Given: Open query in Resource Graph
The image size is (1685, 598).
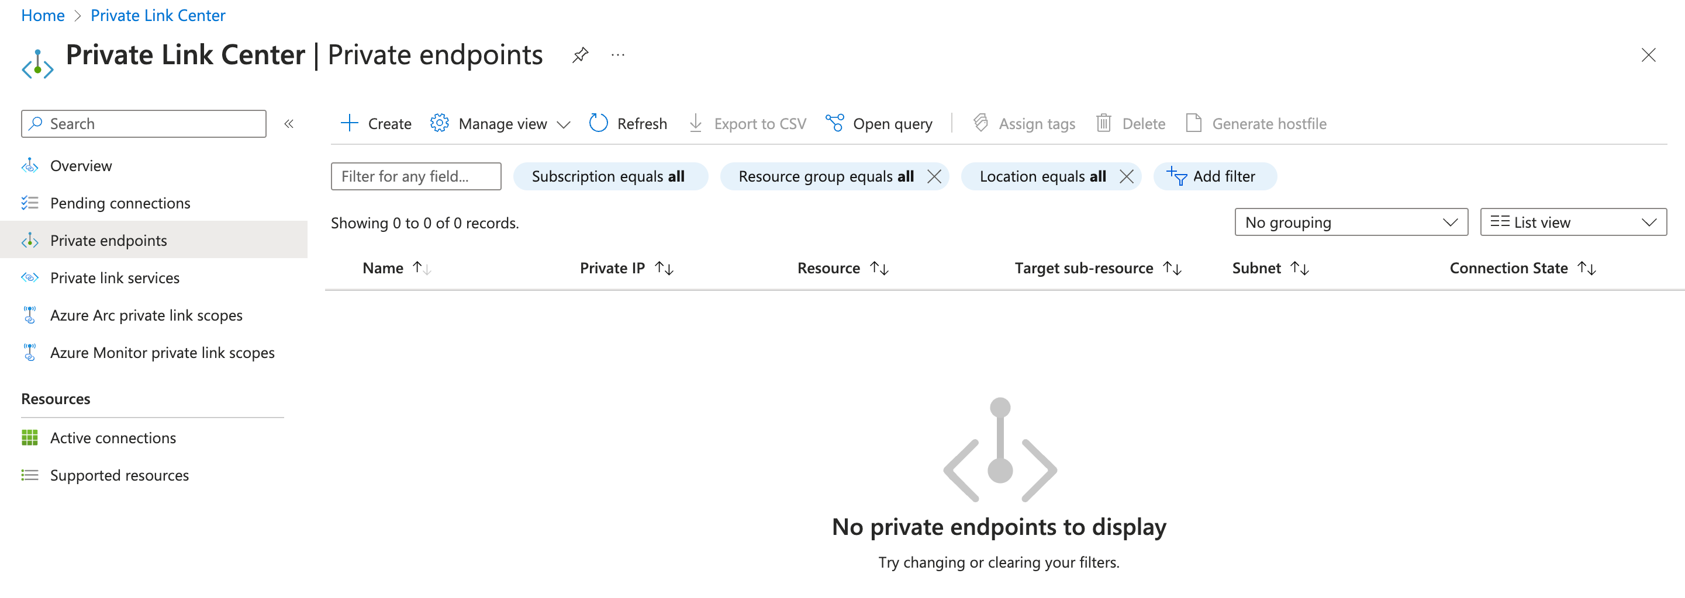Looking at the screenshot, I should 879,124.
